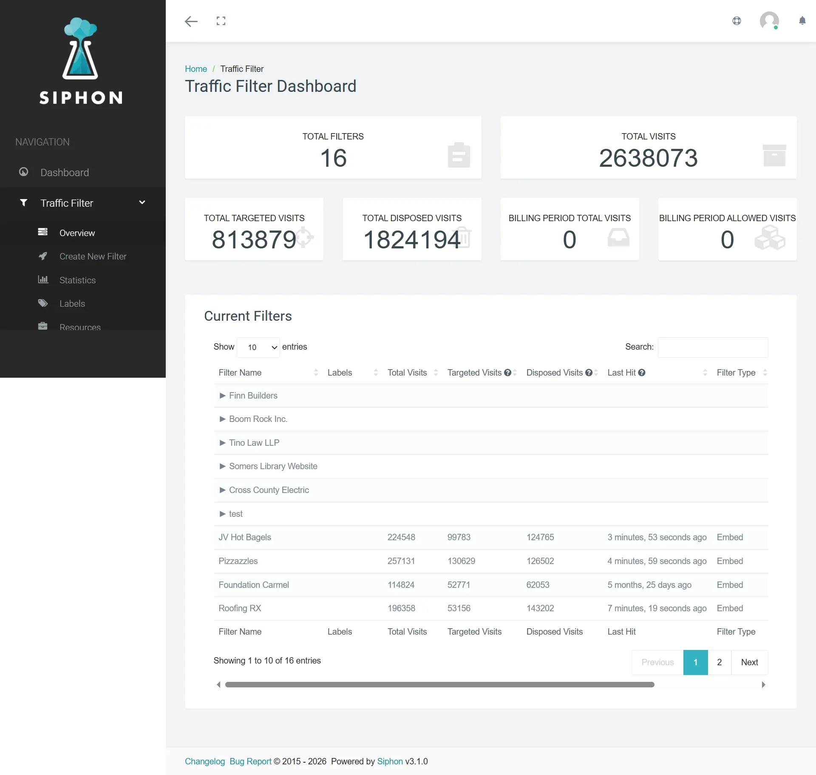Open the support lifebuoy icon
Screen dimensions: 816x775
737,21
